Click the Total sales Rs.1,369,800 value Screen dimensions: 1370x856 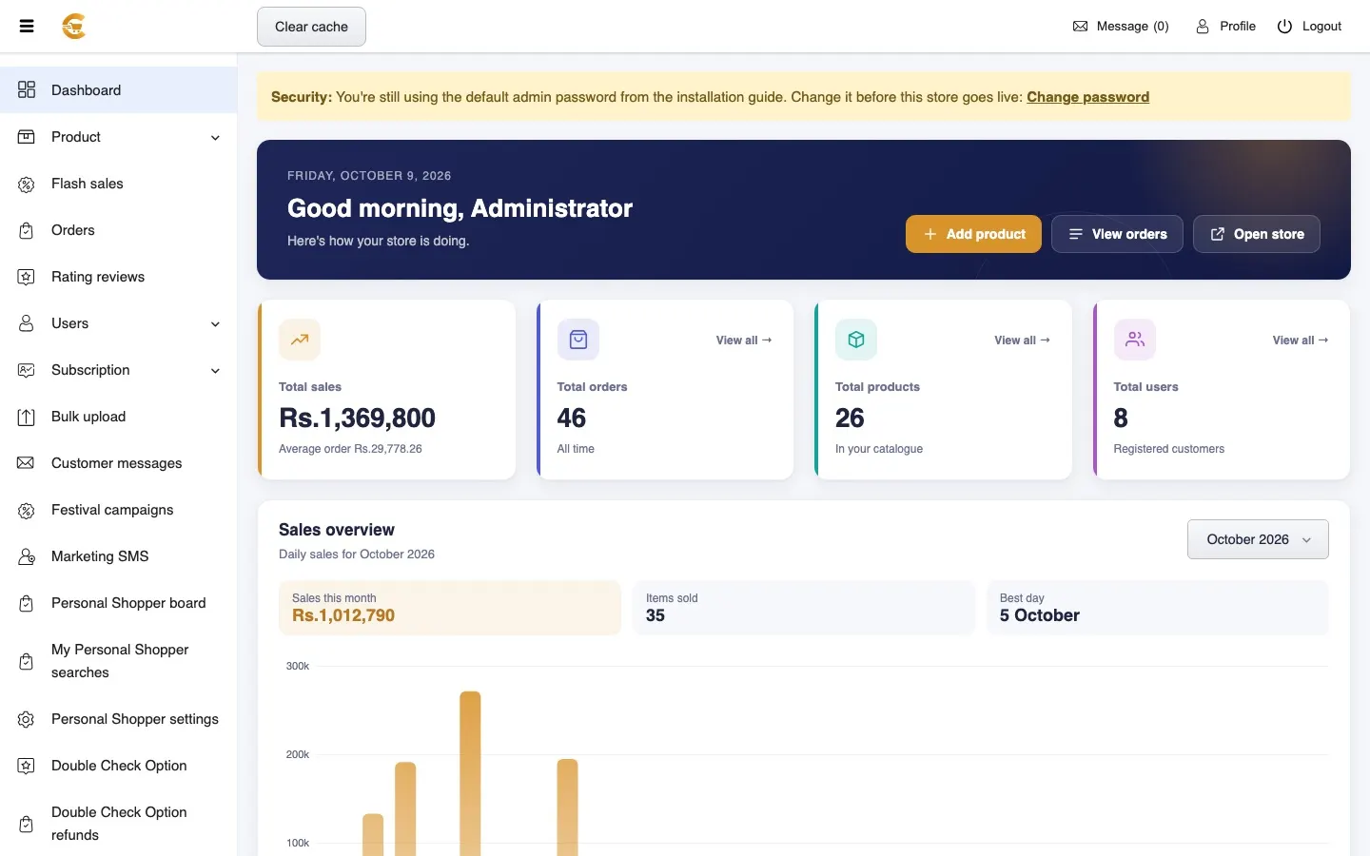click(357, 418)
